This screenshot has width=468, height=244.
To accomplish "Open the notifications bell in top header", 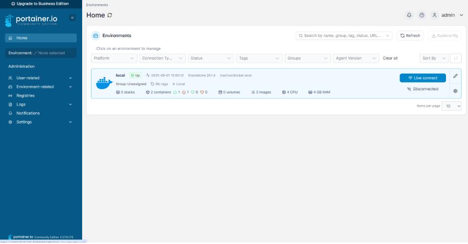I will 409,15.
